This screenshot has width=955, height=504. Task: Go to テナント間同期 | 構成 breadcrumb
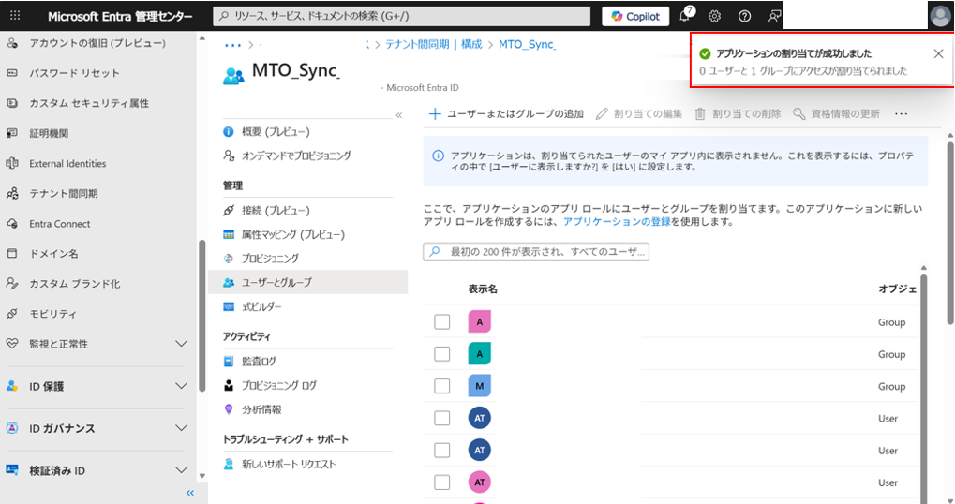(x=434, y=44)
